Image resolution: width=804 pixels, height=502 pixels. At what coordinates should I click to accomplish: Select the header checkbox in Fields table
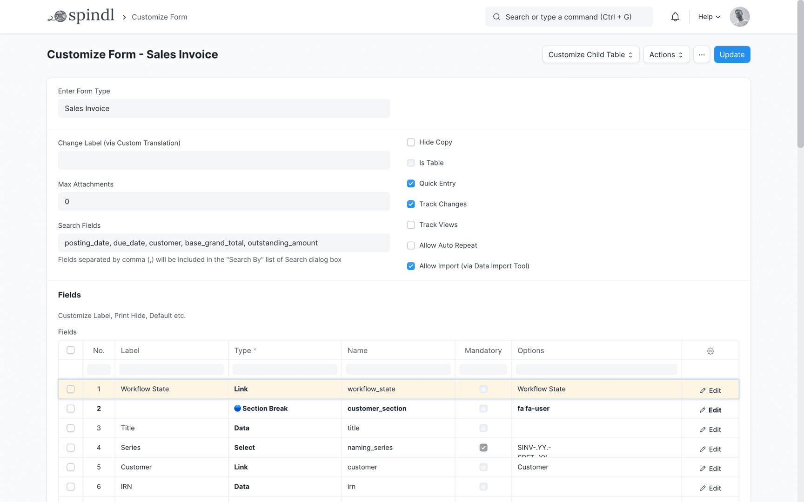pos(70,350)
